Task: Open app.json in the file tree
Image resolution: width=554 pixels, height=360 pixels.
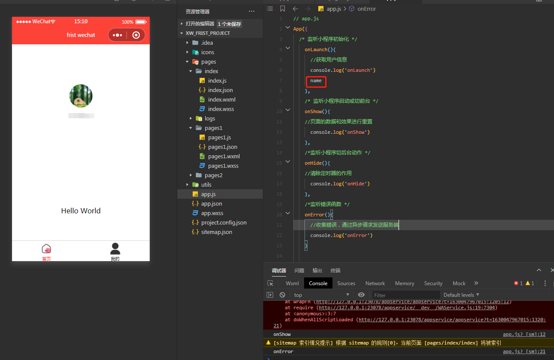Action: [211, 203]
